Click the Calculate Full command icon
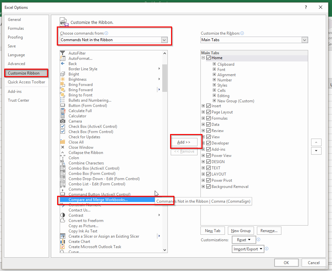 click(62, 110)
